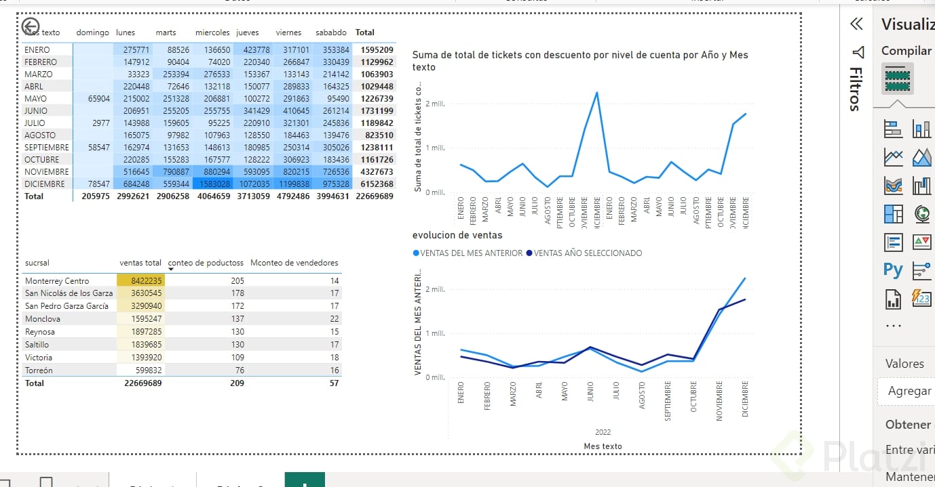Viewport: 935px width, 487px height.
Task: Choose the line chart visual
Action: [893, 157]
